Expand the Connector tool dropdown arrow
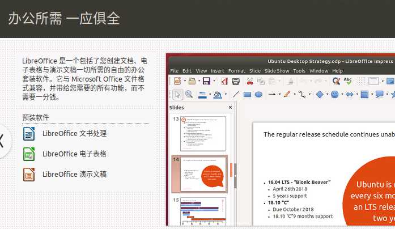 [309, 95]
